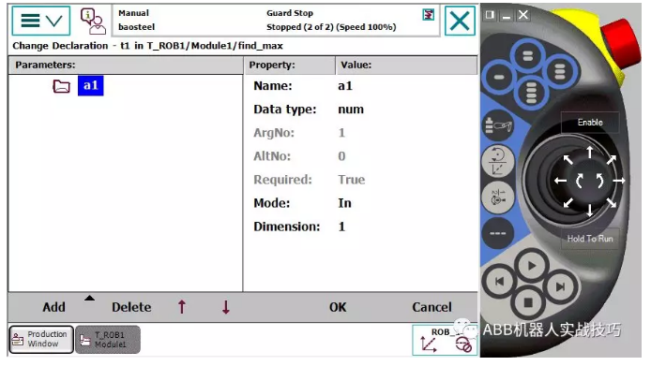Select parameter a1 in the list

click(x=90, y=86)
